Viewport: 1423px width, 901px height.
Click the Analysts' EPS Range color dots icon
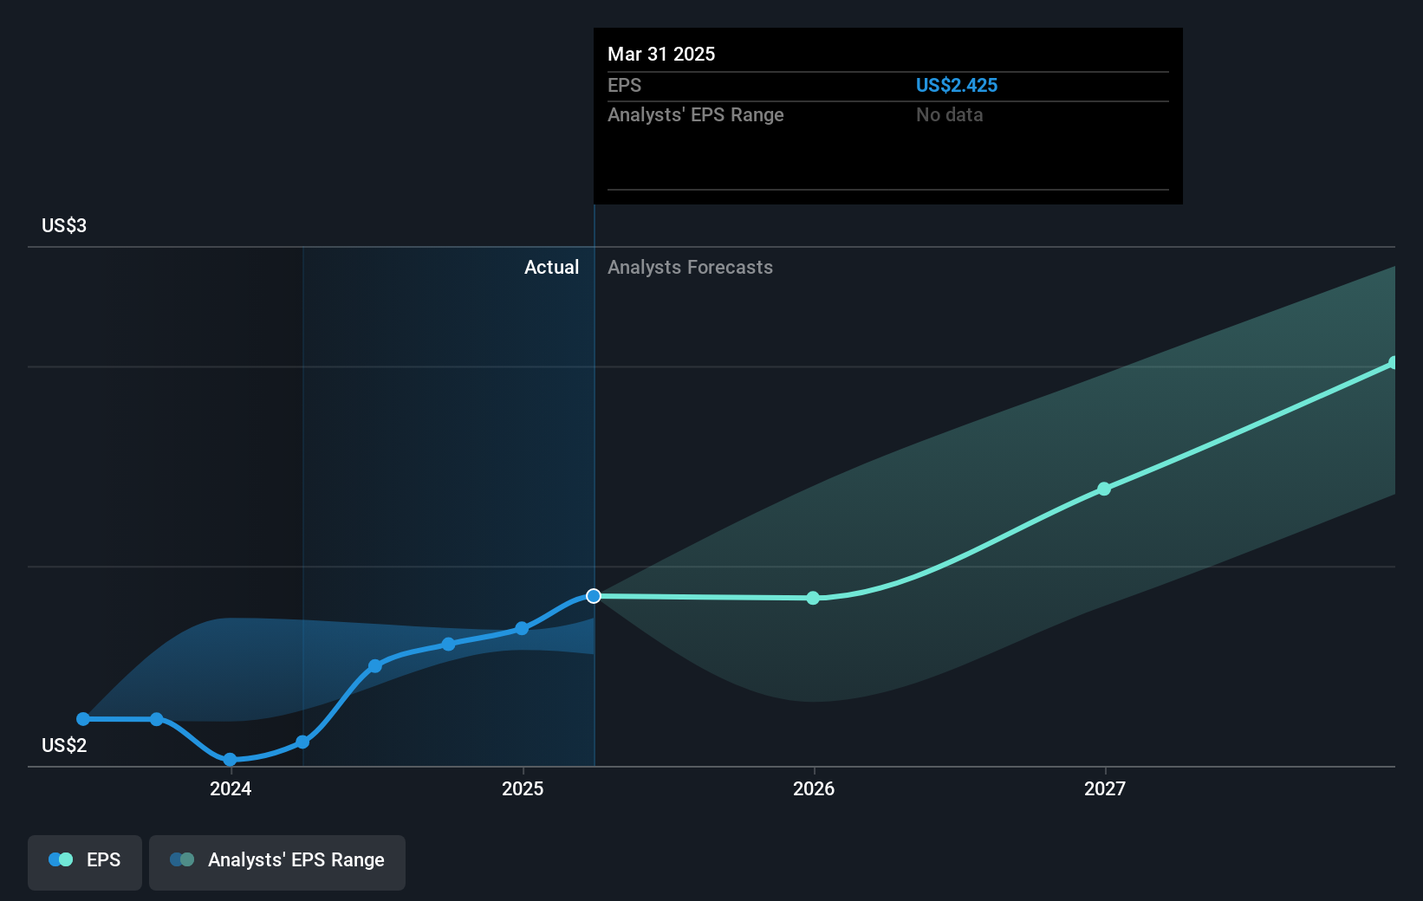click(182, 859)
